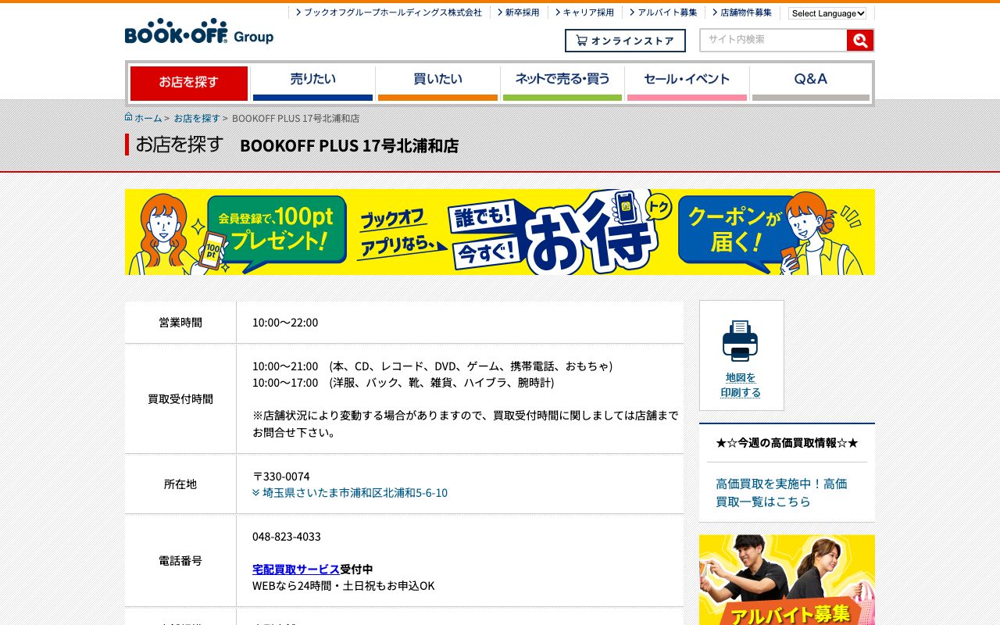Image resolution: width=1000 pixels, height=625 pixels.
Task: Click the アルバイト募集 sidebar banner image
Action: (x=787, y=580)
